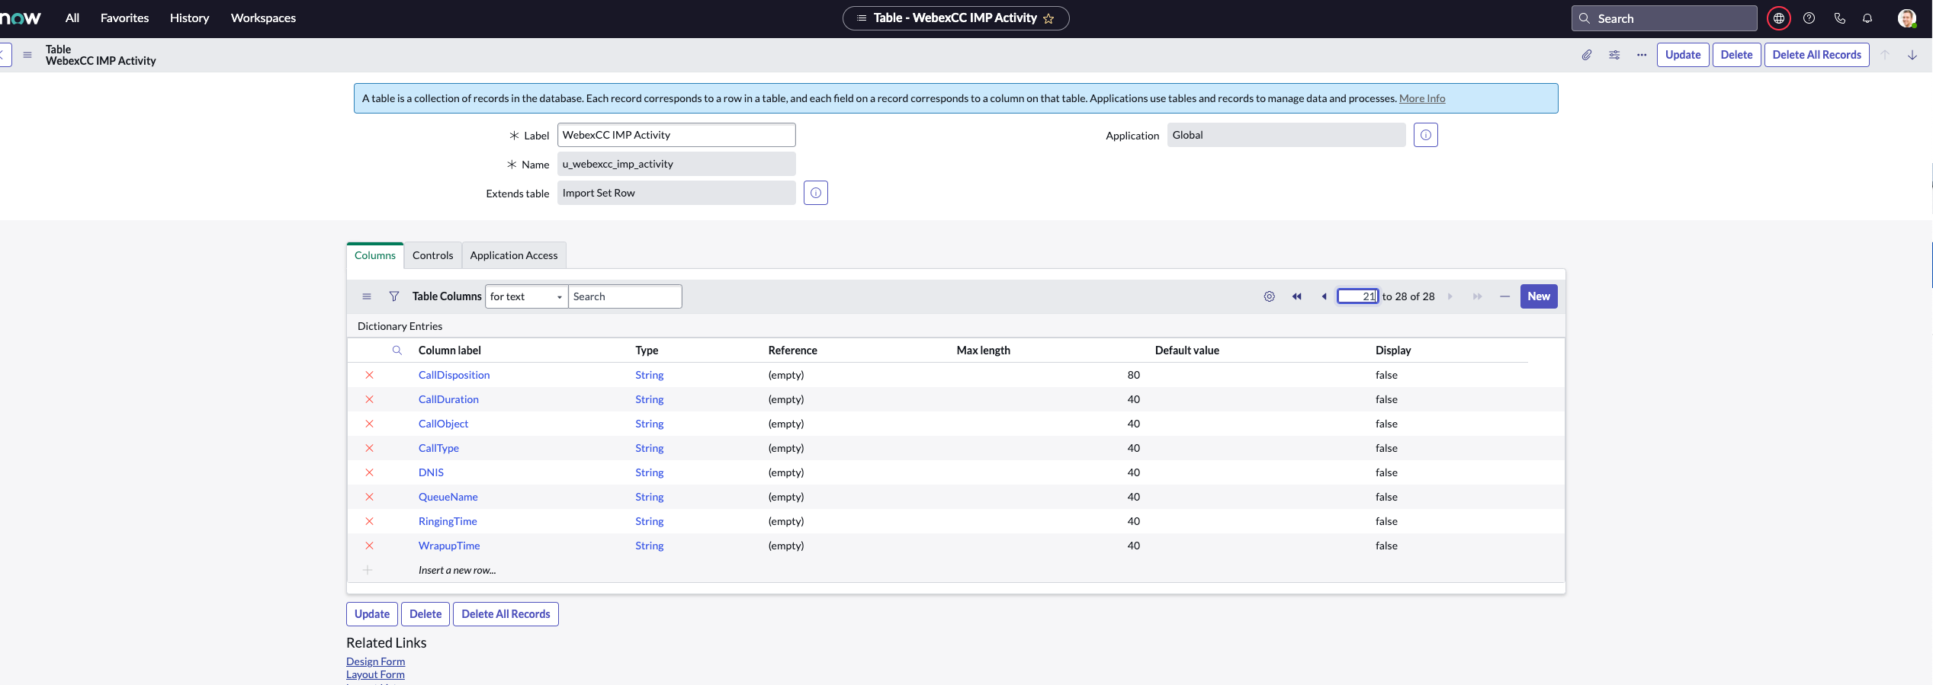This screenshot has height=685, width=1933.
Task: Click the top Update button
Action: click(1683, 55)
